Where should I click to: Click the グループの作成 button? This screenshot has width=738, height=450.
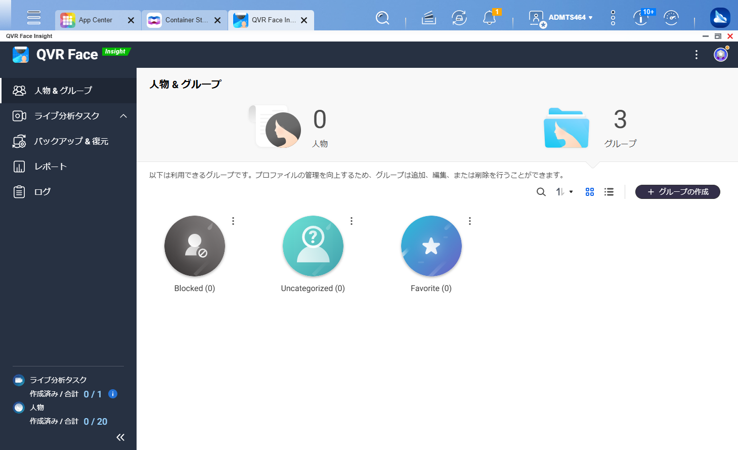(678, 192)
